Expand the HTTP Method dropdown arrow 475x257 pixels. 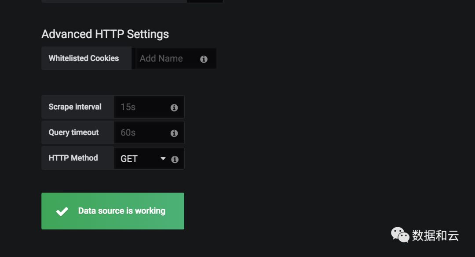pyautogui.click(x=163, y=159)
